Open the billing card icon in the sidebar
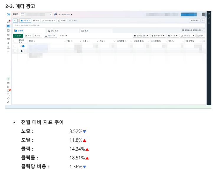 [x=8, y=39]
